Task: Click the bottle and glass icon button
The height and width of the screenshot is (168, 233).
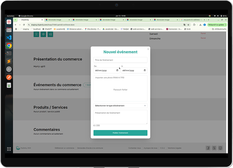Action: pos(50,34)
